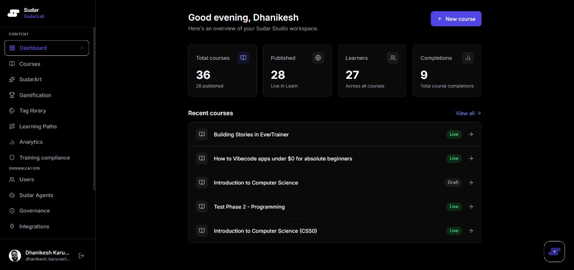Click the Governance shield-check icon

(x=12, y=211)
